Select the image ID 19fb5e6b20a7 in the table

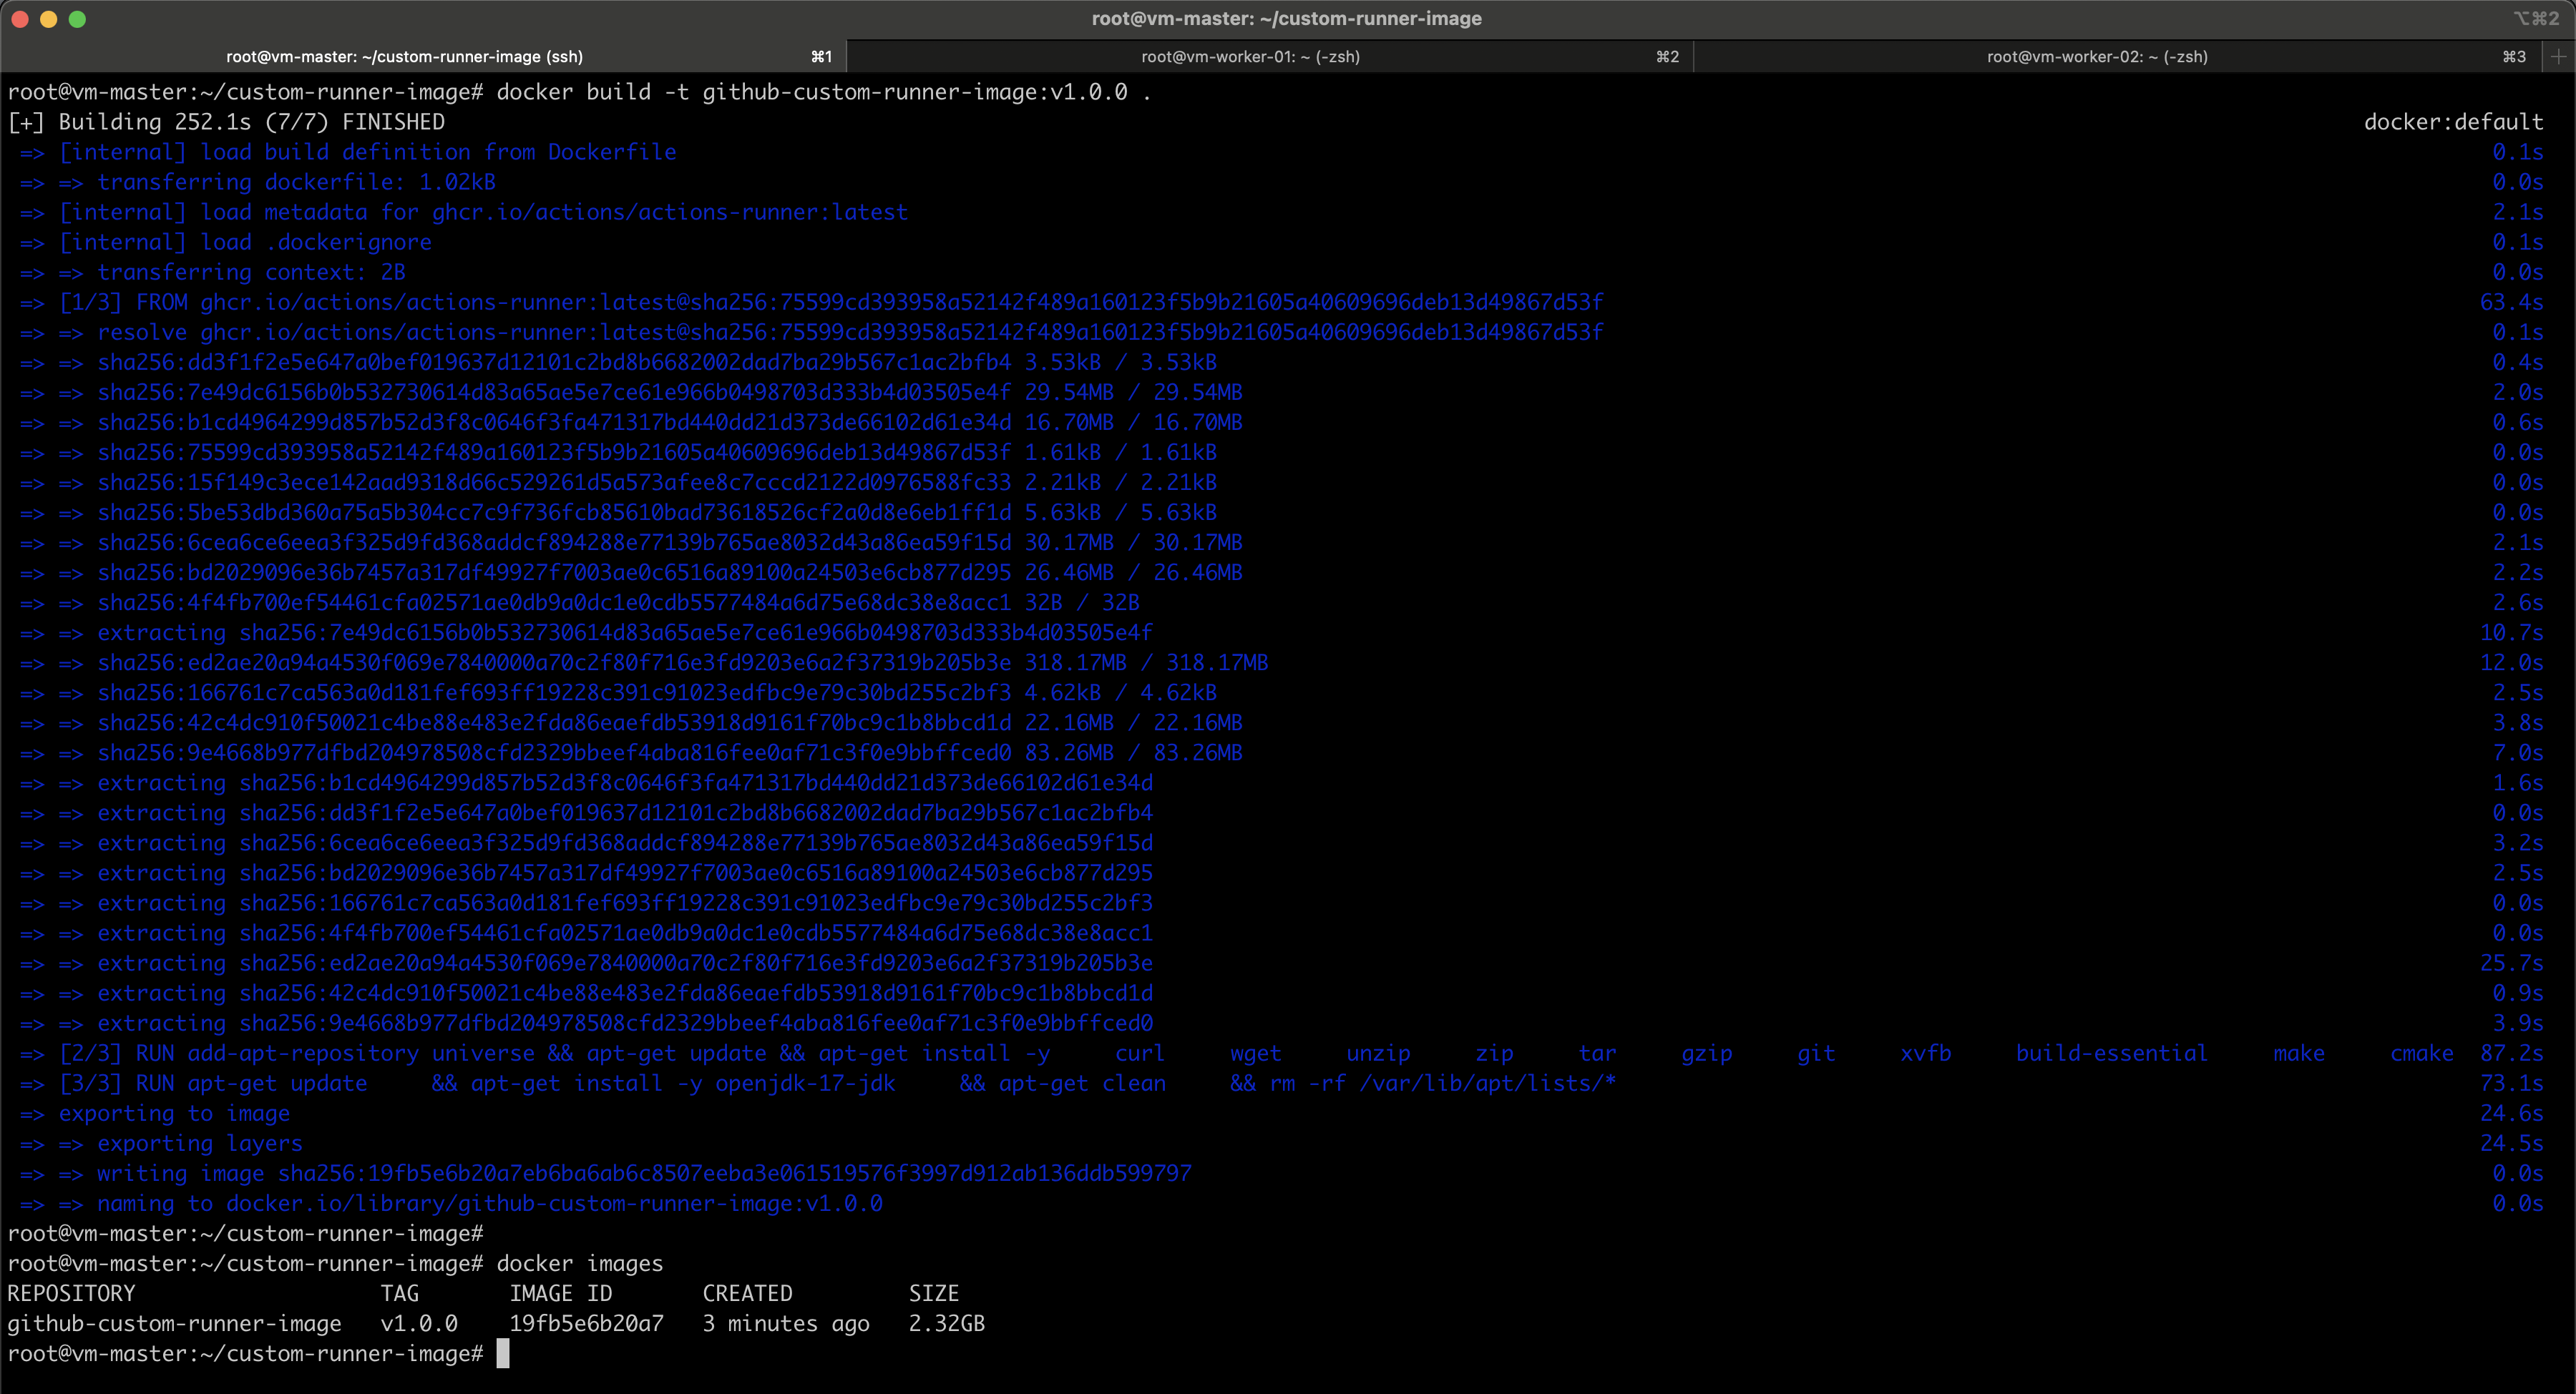586,1323
